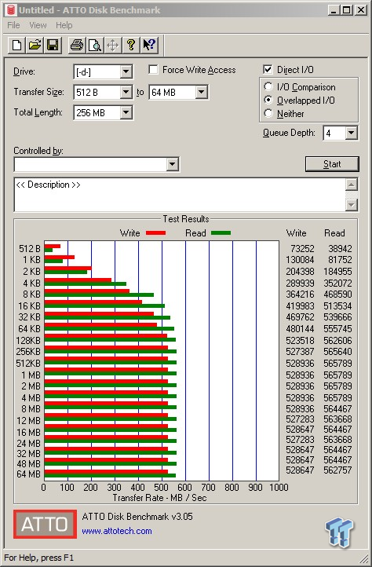Enable the Force Write Access checkbox
This screenshot has width=372, height=567.
point(153,69)
